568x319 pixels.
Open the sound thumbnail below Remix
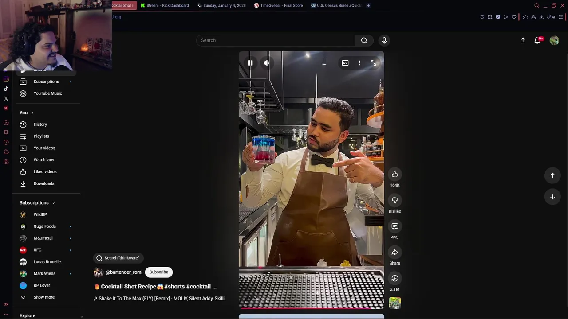(395, 303)
